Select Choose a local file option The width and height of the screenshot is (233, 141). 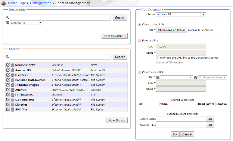(139, 25)
